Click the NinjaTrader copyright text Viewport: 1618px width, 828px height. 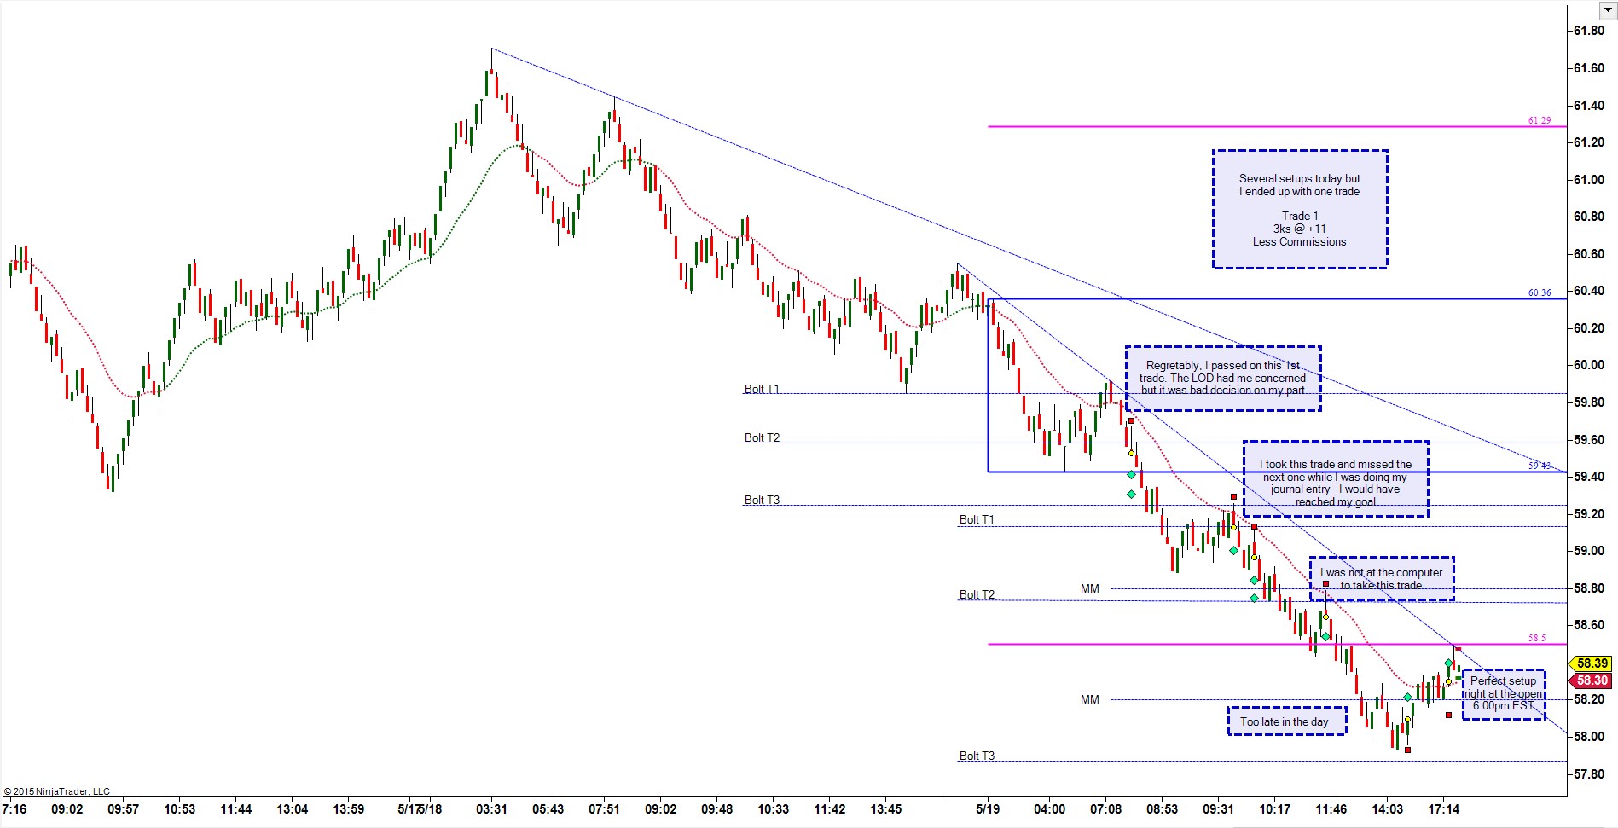click(57, 791)
